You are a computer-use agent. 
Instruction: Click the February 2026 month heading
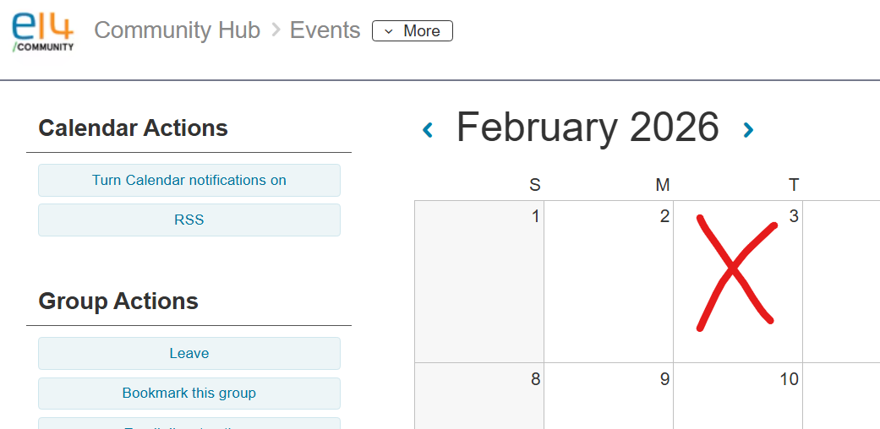[588, 128]
